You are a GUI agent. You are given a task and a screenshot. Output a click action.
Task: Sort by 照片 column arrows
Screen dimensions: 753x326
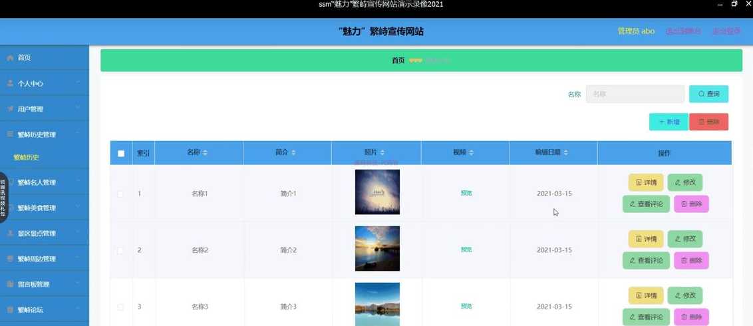[x=382, y=152]
